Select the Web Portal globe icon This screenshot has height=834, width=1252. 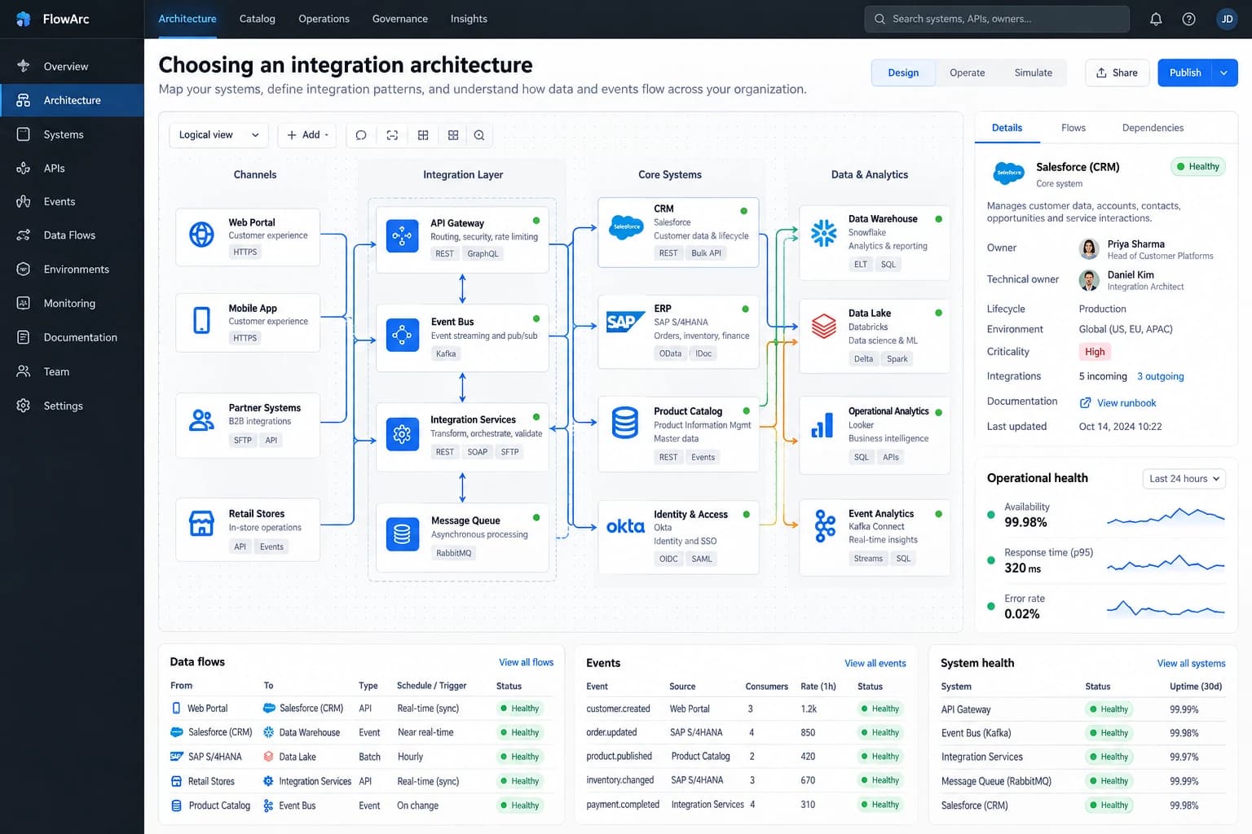pos(201,235)
